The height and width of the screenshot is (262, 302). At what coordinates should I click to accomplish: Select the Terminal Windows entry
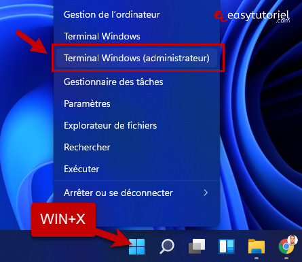coord(136,36)
